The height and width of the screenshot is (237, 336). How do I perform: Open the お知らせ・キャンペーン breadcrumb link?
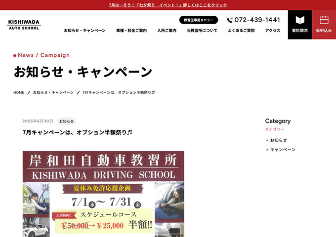53,92
